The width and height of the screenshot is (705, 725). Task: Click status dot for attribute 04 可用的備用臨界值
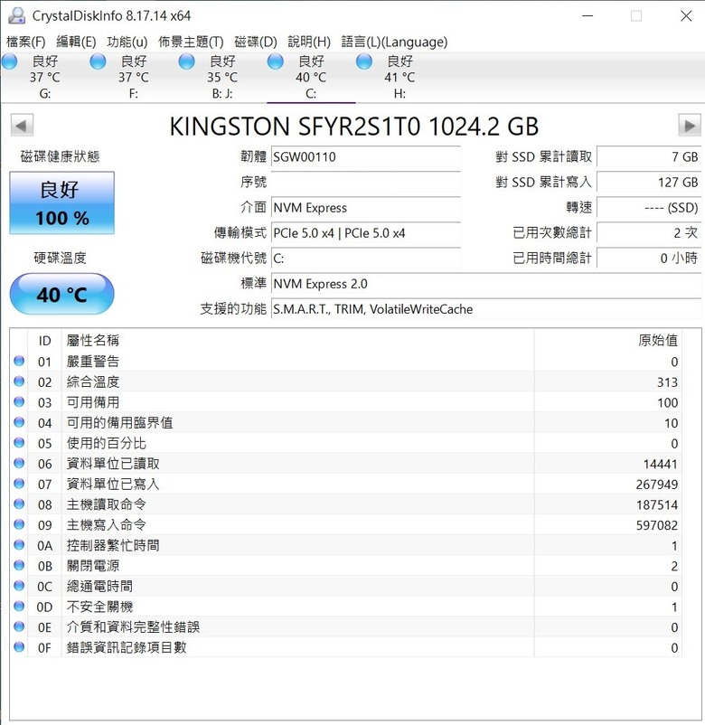(19, 421)
